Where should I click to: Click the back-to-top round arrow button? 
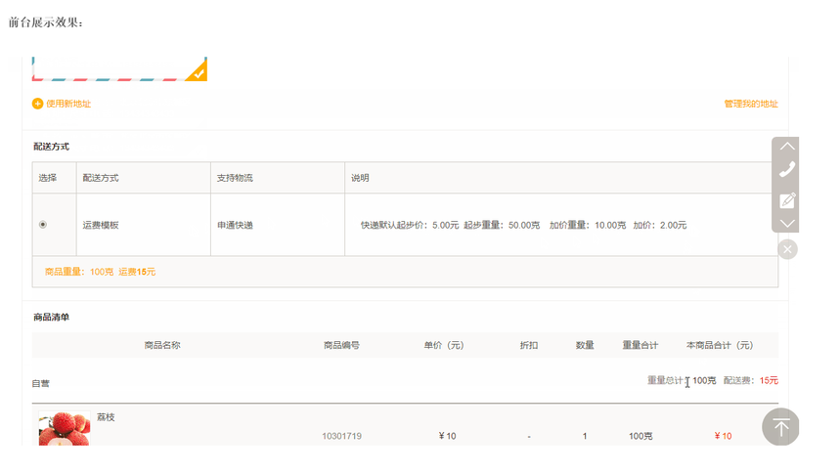pyautogui.click(x=780, y=427)
